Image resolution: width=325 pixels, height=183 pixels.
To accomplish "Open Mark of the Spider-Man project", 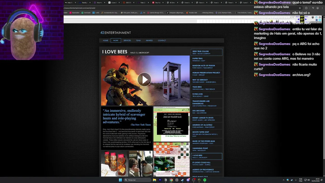I will point(206,142).
